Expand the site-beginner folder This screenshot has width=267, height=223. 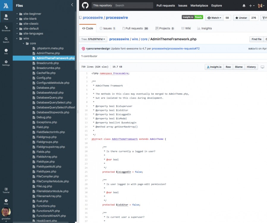pyautogui.click(x=17, y=14)
